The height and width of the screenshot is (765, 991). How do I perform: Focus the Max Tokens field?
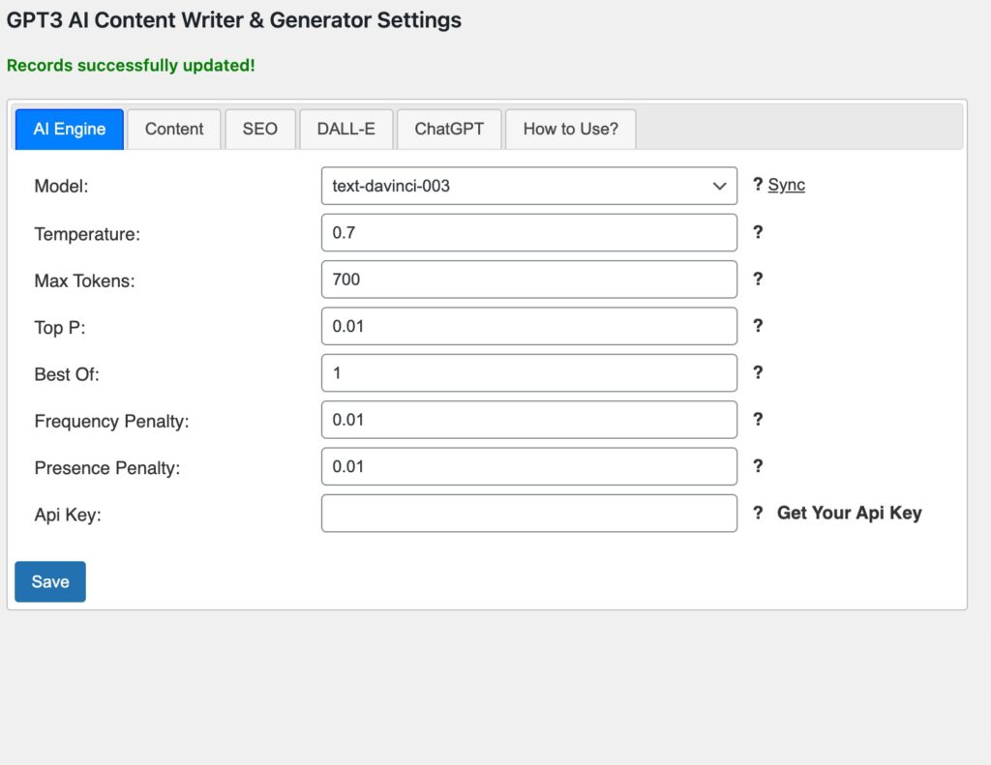(529, 280)
